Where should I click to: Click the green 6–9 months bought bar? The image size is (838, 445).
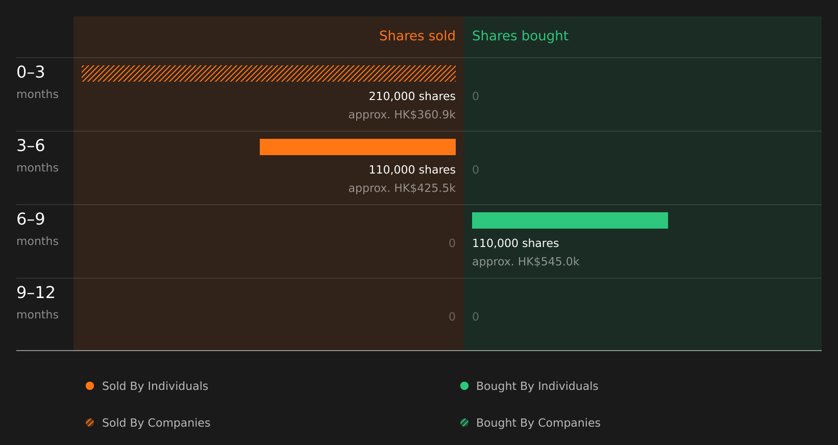(570, 220)
